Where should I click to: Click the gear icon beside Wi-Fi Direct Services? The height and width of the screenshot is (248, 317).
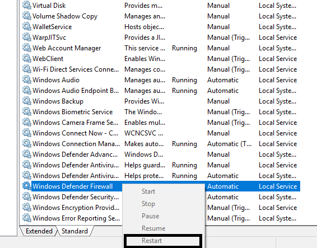26,69
